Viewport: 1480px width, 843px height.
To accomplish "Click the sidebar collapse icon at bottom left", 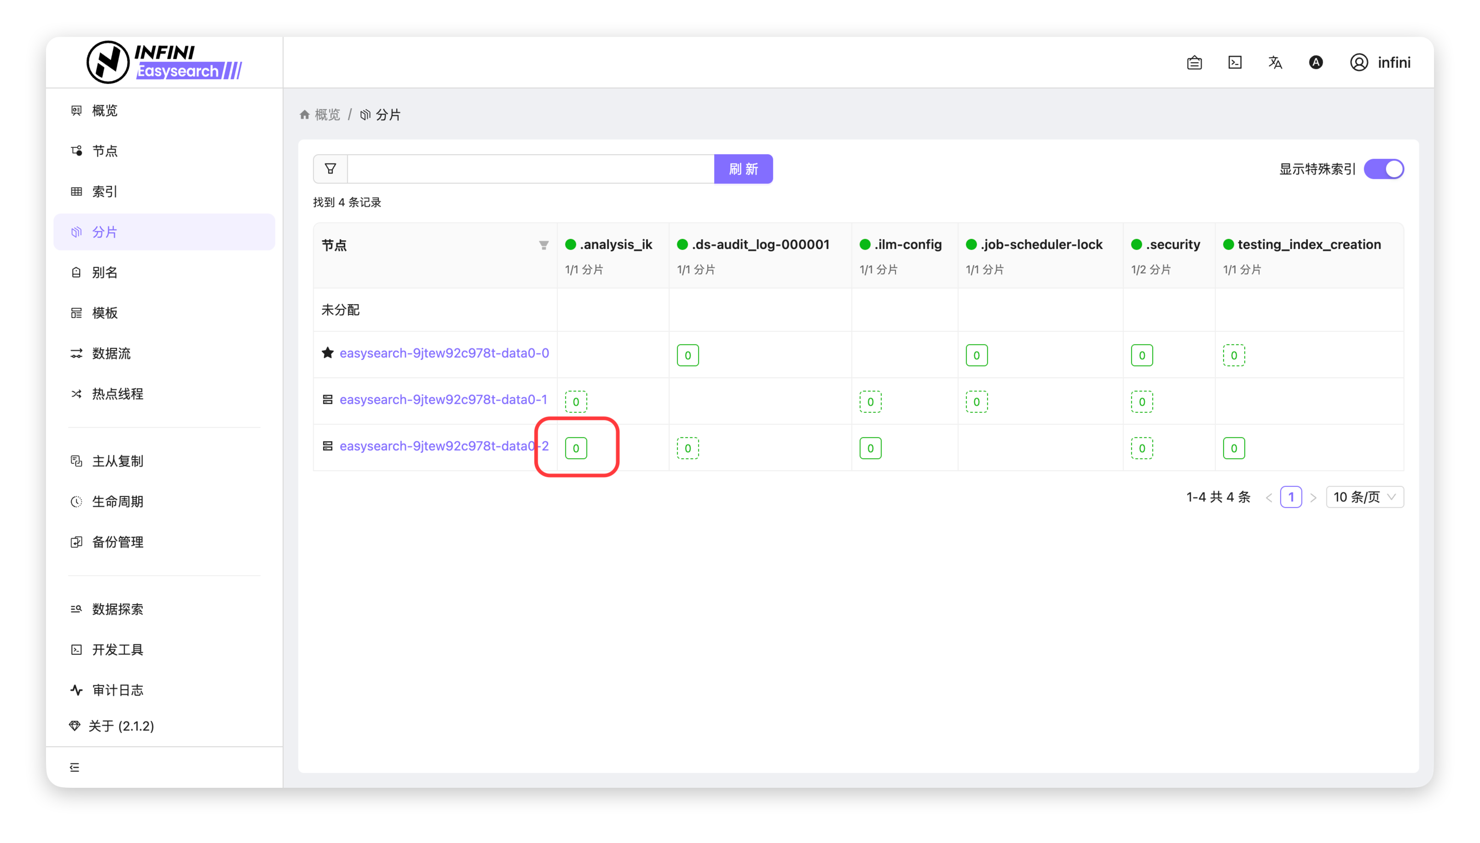I will tap(75, 767).
